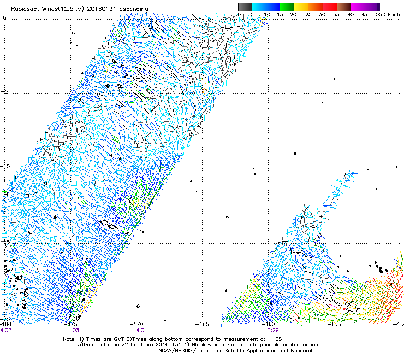Click the '-5' latitude axis label
The image size is (404, 354).
coord(4,91)
